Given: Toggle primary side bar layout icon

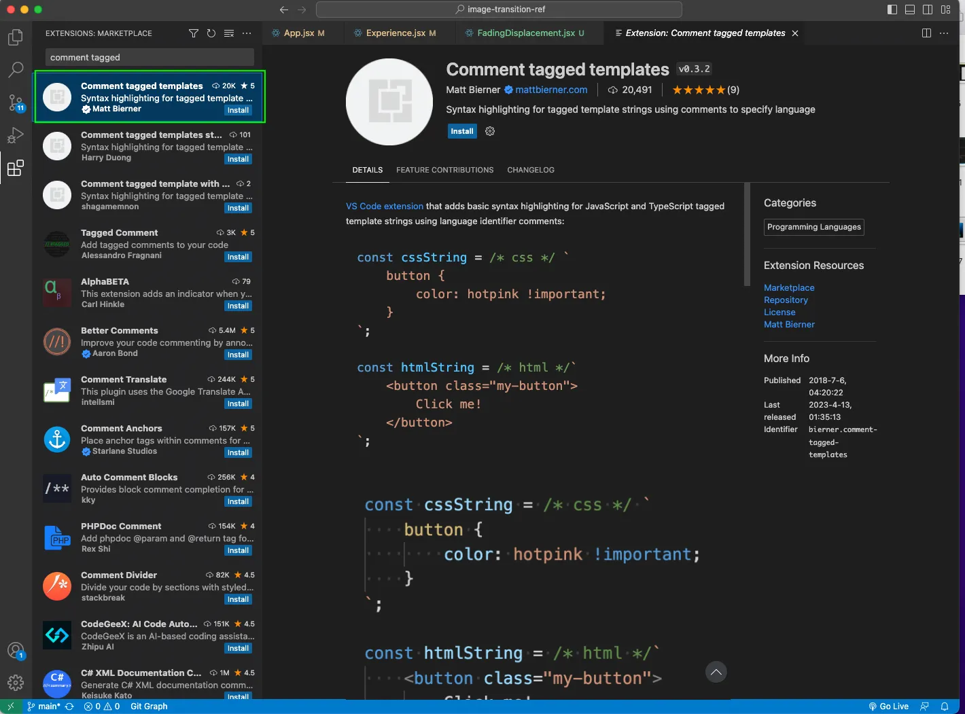Looking at the screenshot, I should point(892,10).
